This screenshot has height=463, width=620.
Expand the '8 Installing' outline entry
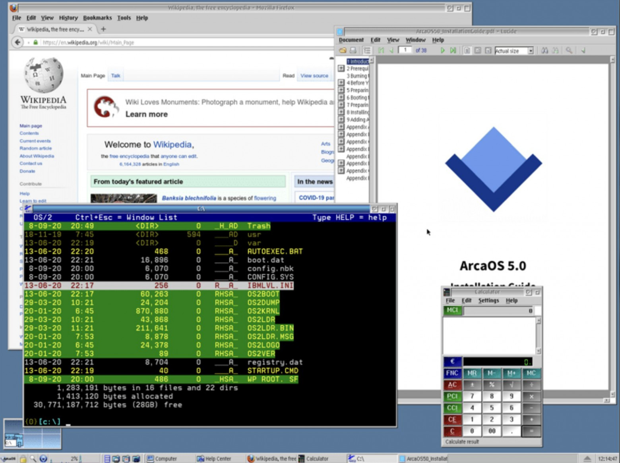pyautogui.click(x=341, y=112)
